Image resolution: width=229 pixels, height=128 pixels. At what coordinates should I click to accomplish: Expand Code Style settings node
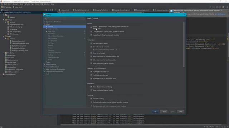47,31
